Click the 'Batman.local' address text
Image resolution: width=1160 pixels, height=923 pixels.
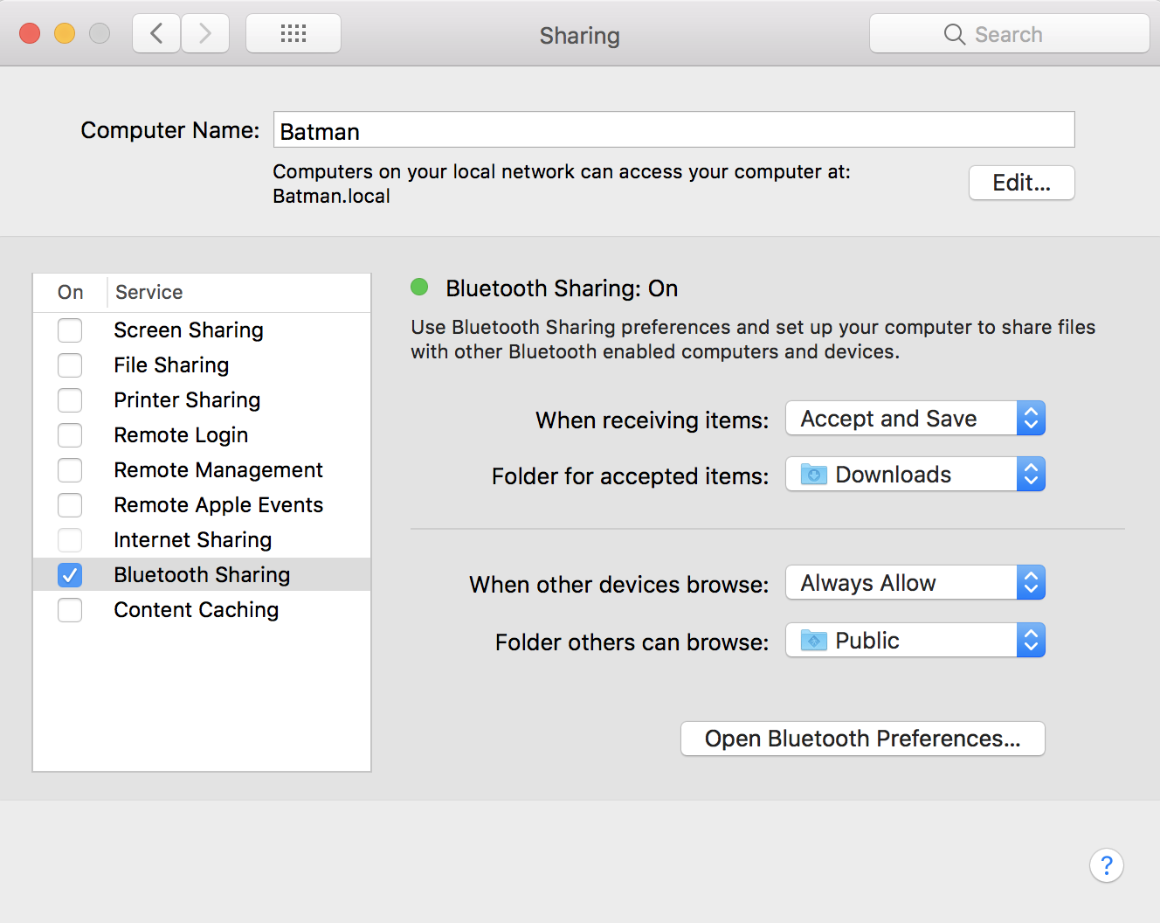click(332, 197)
